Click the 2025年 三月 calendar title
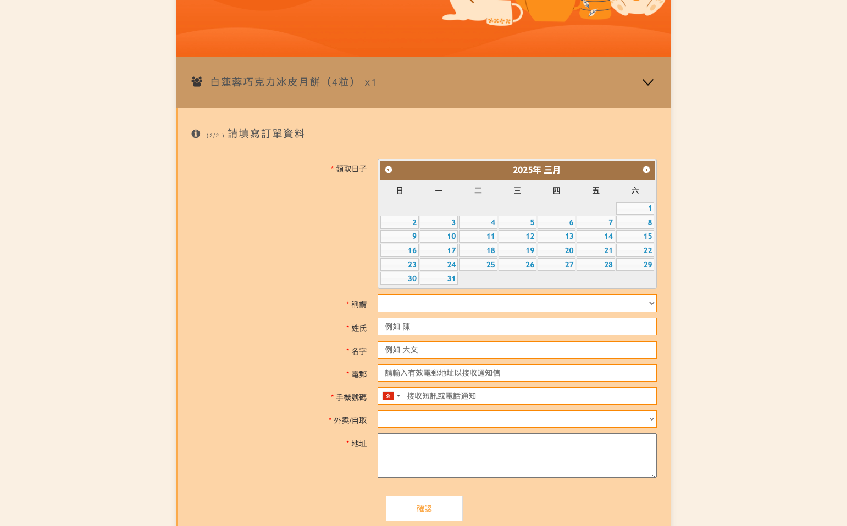This screenshot has width=847, height=526. [x=536, y=170]
